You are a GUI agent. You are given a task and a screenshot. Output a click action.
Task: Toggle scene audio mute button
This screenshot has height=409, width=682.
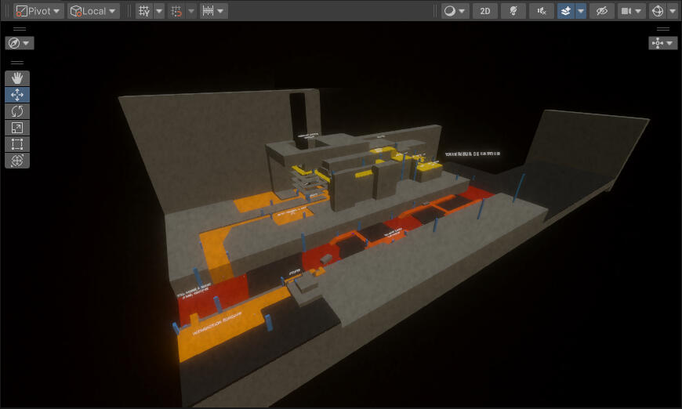pyautogui.click(x=542, y=11)
